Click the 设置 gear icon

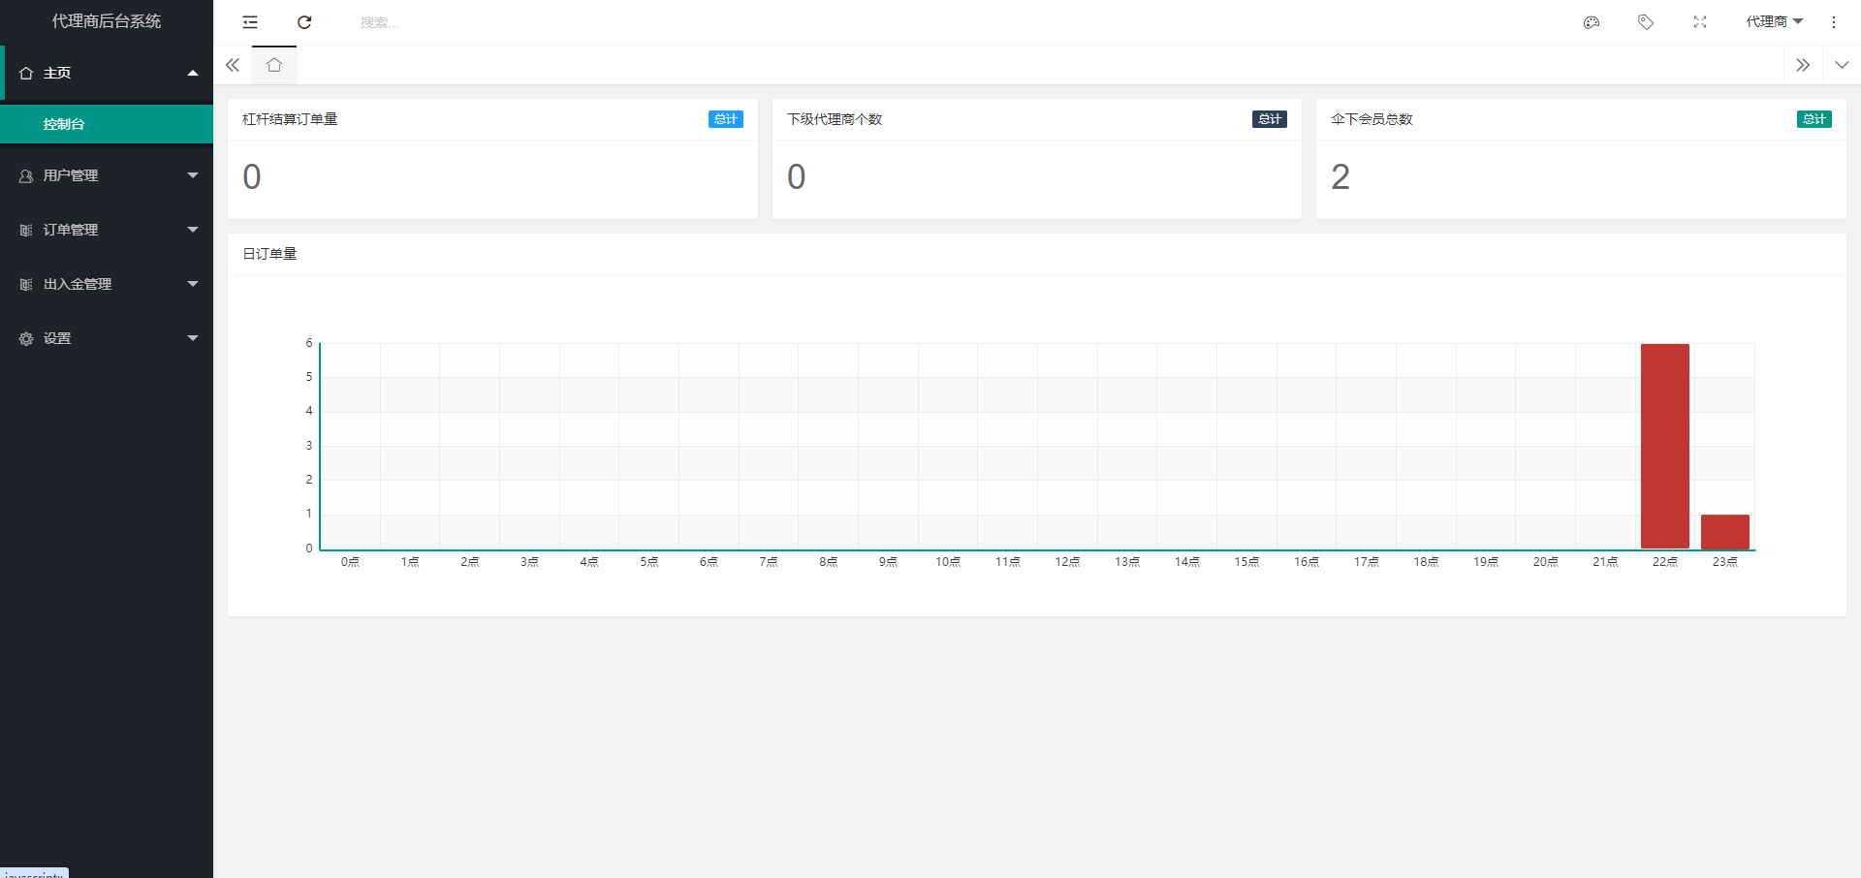point(26,338)
